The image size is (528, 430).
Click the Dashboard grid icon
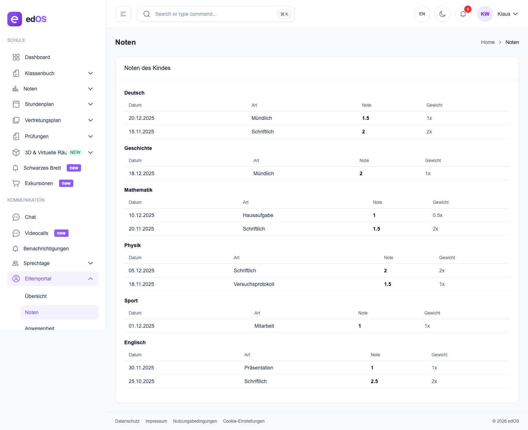pos(16,57)
